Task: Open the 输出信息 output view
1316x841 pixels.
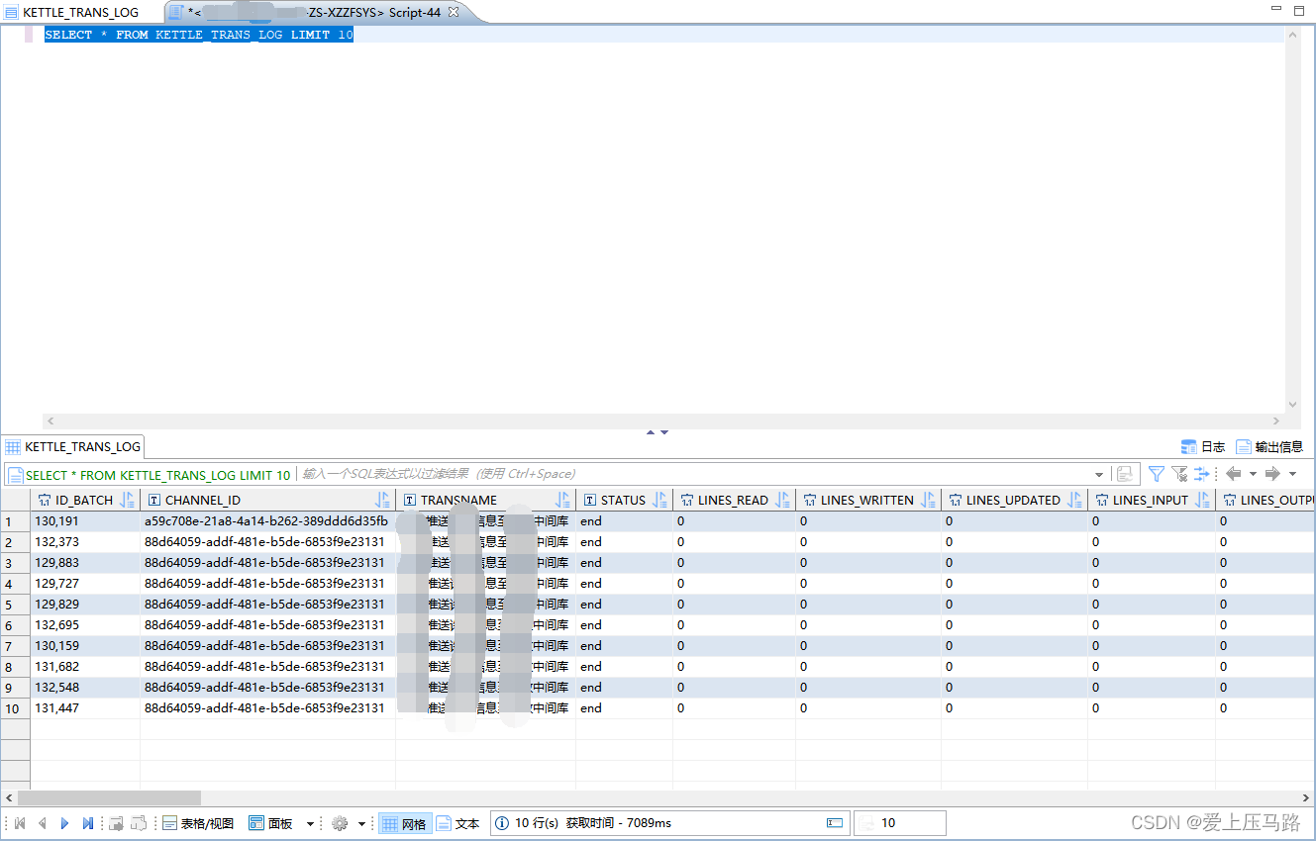Action: pos(1269,447)
